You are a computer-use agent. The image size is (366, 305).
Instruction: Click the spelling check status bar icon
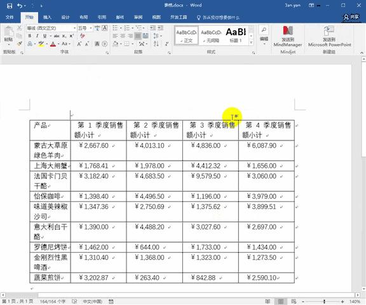[x=74, y=301]
